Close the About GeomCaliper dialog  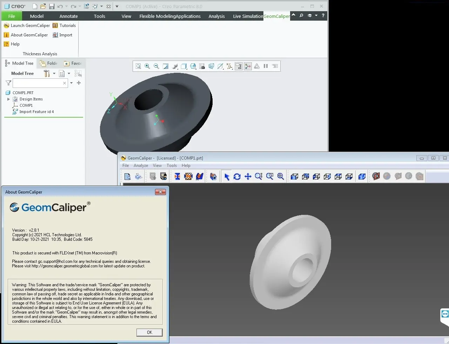point(160,192)
